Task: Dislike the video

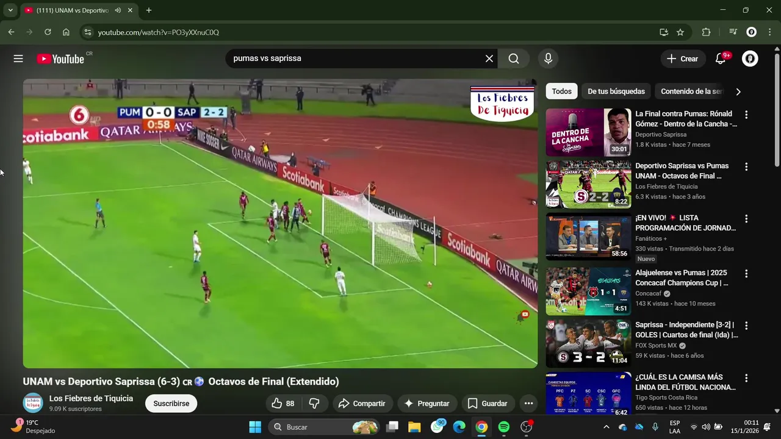Action: (315, 403)
